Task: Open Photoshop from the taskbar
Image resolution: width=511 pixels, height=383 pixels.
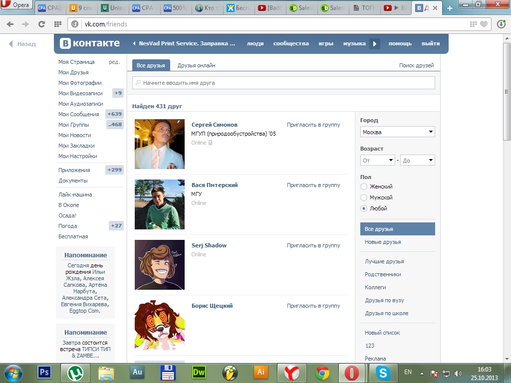Action: tap(44, 372)
